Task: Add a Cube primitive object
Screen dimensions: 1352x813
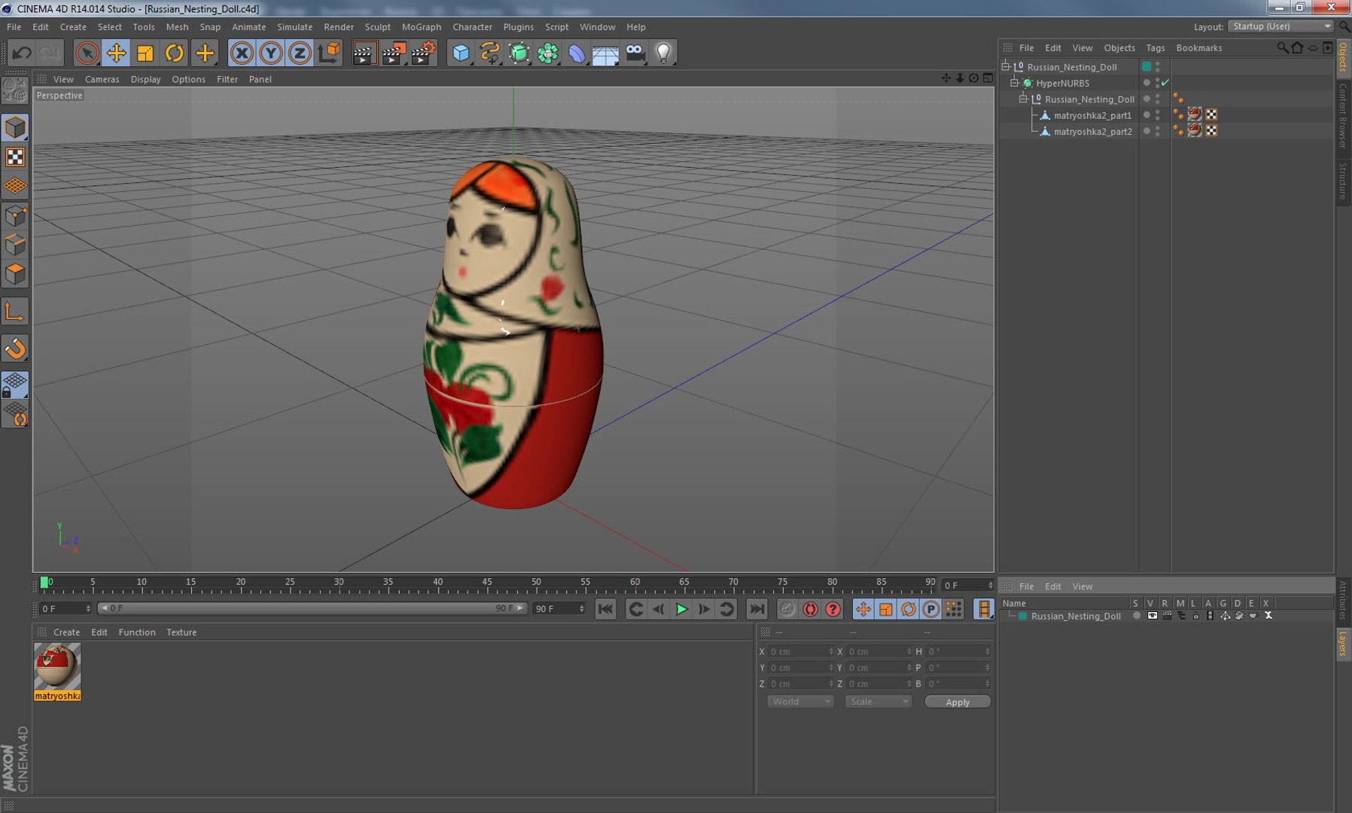Action: [x=461, y=53]
